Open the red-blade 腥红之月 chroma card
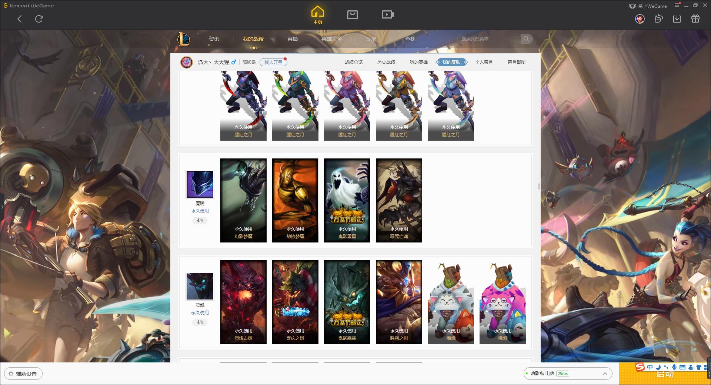This screenshot has height=385, width=711. 243,106
